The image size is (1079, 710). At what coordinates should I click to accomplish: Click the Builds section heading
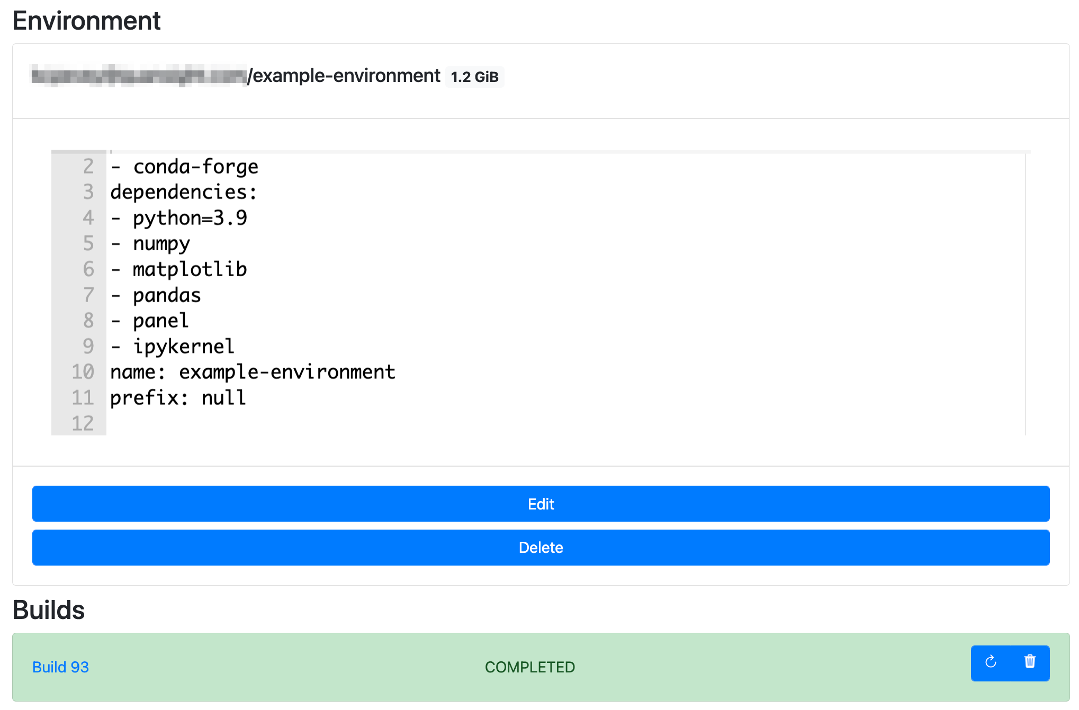click(49, 610)
